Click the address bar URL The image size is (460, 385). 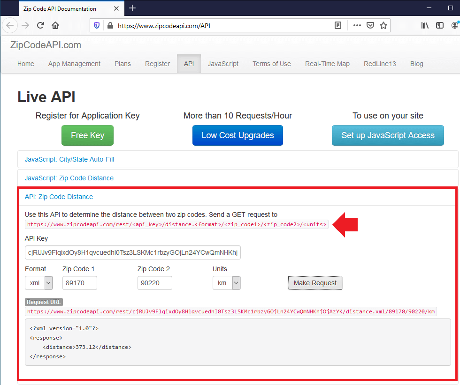[x=164, y=26]
